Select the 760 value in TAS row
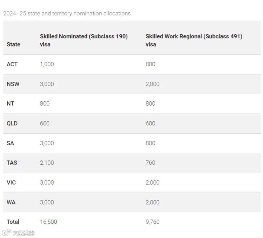 point(150,163)
